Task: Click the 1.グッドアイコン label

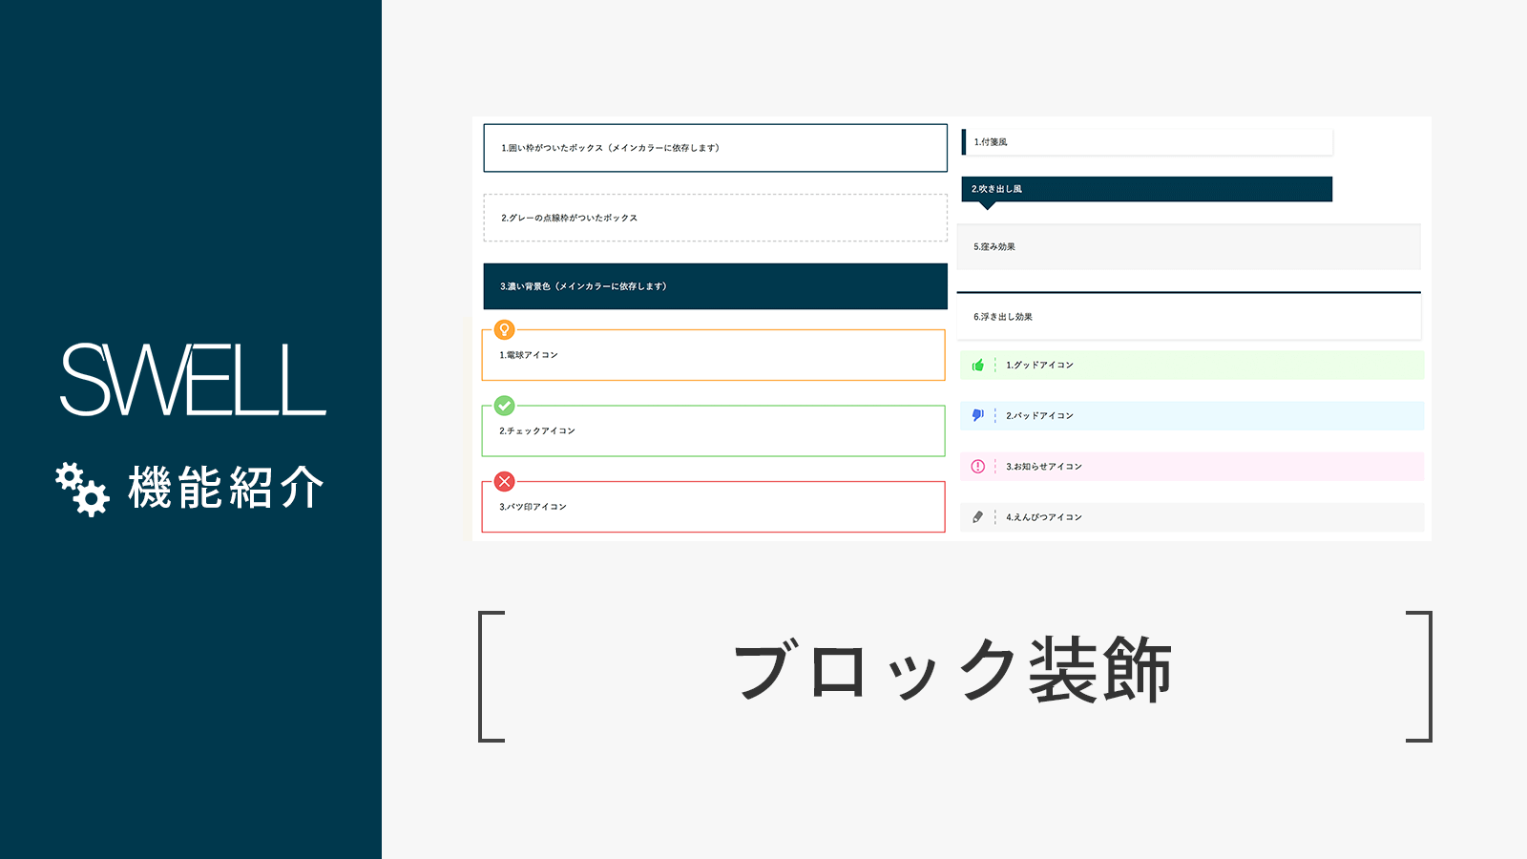Action: click(1040, 366)
